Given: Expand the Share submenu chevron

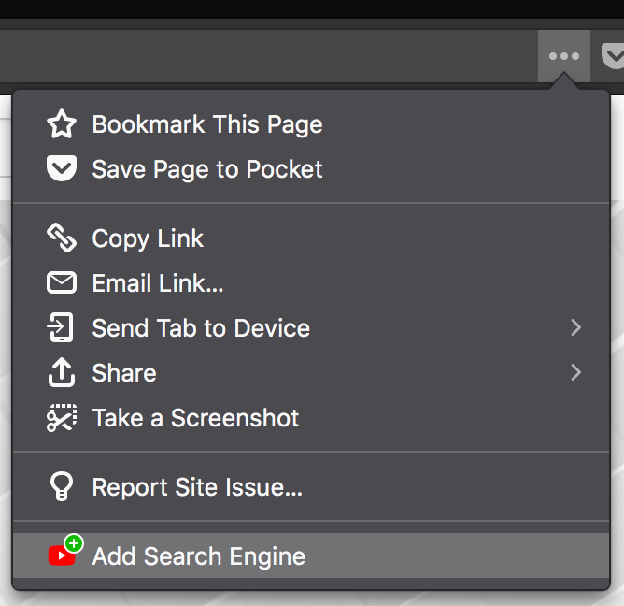Looking at the screenshot, I should point(575,372).
